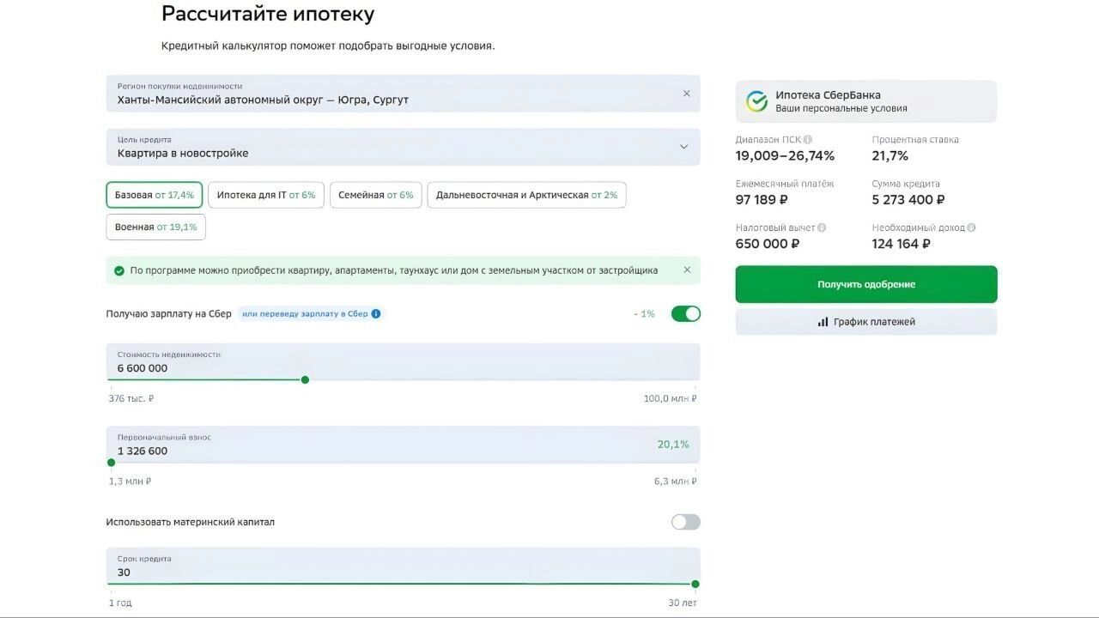1099x618 pixels.
Task: Click info icon beside Налоговый вычет
Action: (822, 228)
